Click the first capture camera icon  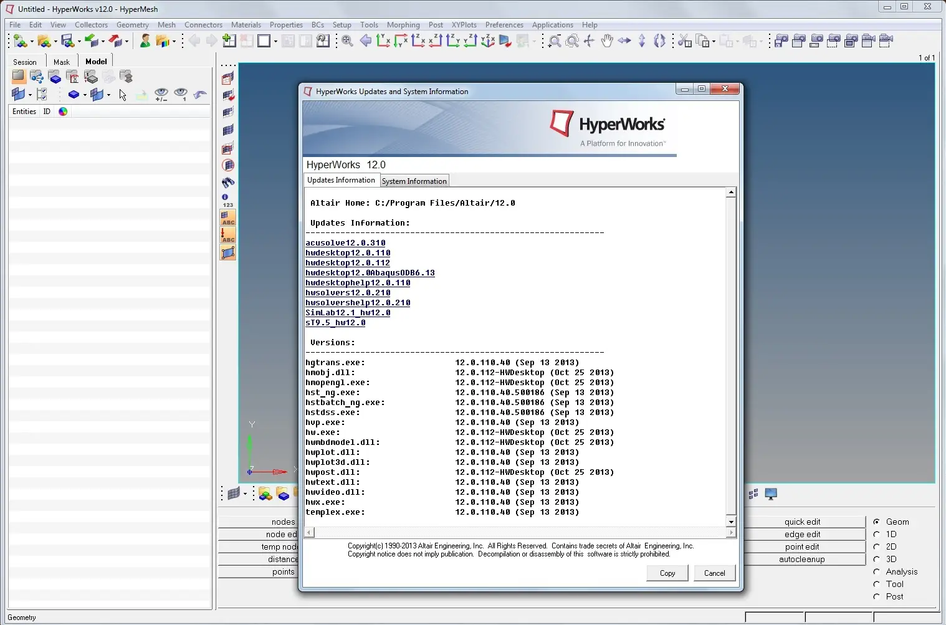pyautogui.click(x=781, y=41)
